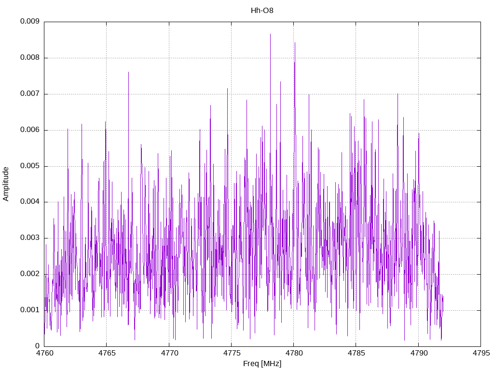
Task: Click the 0.008 y-axis tick label
Action: click(x=30, y=58)
